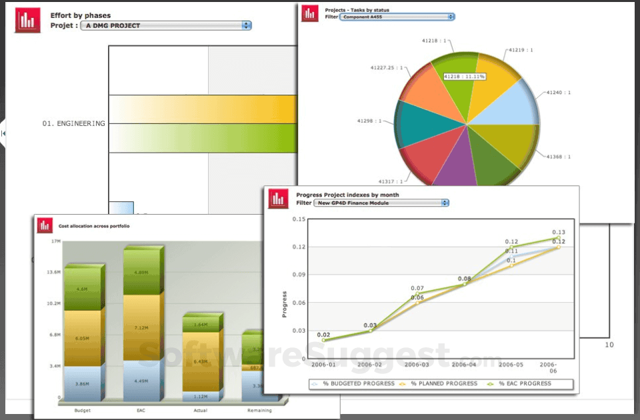
Task: Click the collapse arrow at the left screen edge
Action: 3,133
